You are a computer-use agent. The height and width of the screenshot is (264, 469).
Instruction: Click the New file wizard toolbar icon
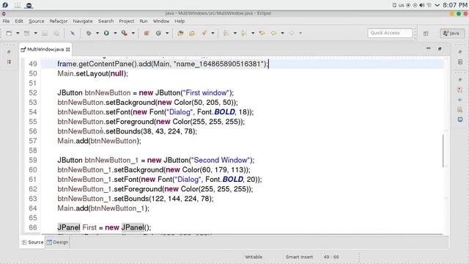pyautogui.click(x=9, y=33)
